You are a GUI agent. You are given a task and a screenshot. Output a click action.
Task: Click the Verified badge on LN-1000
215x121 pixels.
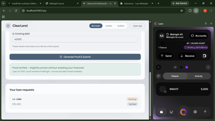click(x=132, y=104)
